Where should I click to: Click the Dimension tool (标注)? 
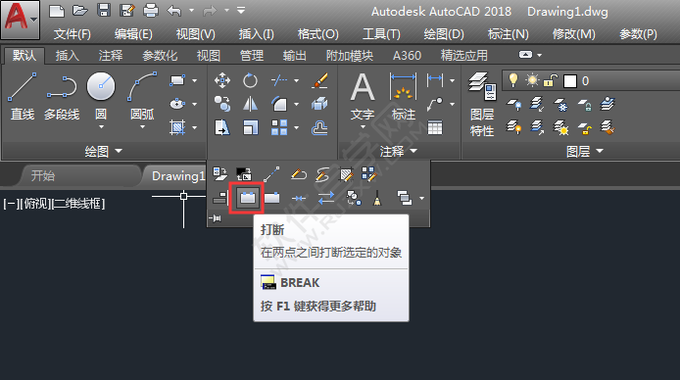click(x=404, y=96)
